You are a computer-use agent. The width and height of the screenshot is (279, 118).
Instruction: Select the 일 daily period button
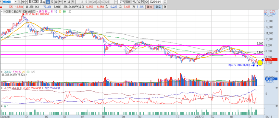(48, 2)
